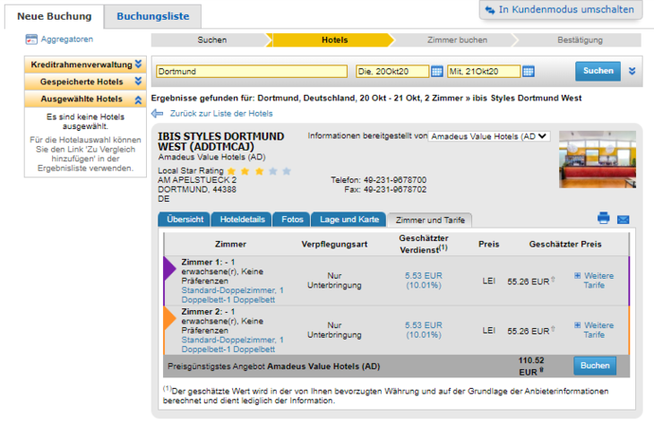
Task: Click the Bestätigung wizard step
Action: [580, 40]
